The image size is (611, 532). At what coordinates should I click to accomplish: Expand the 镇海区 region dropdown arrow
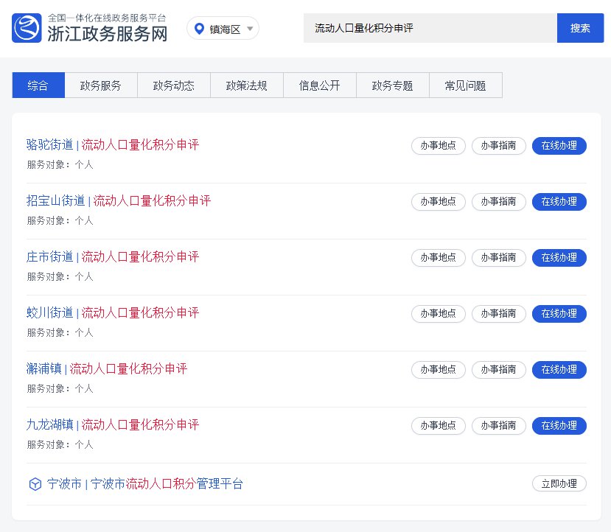tap(250, 29)
